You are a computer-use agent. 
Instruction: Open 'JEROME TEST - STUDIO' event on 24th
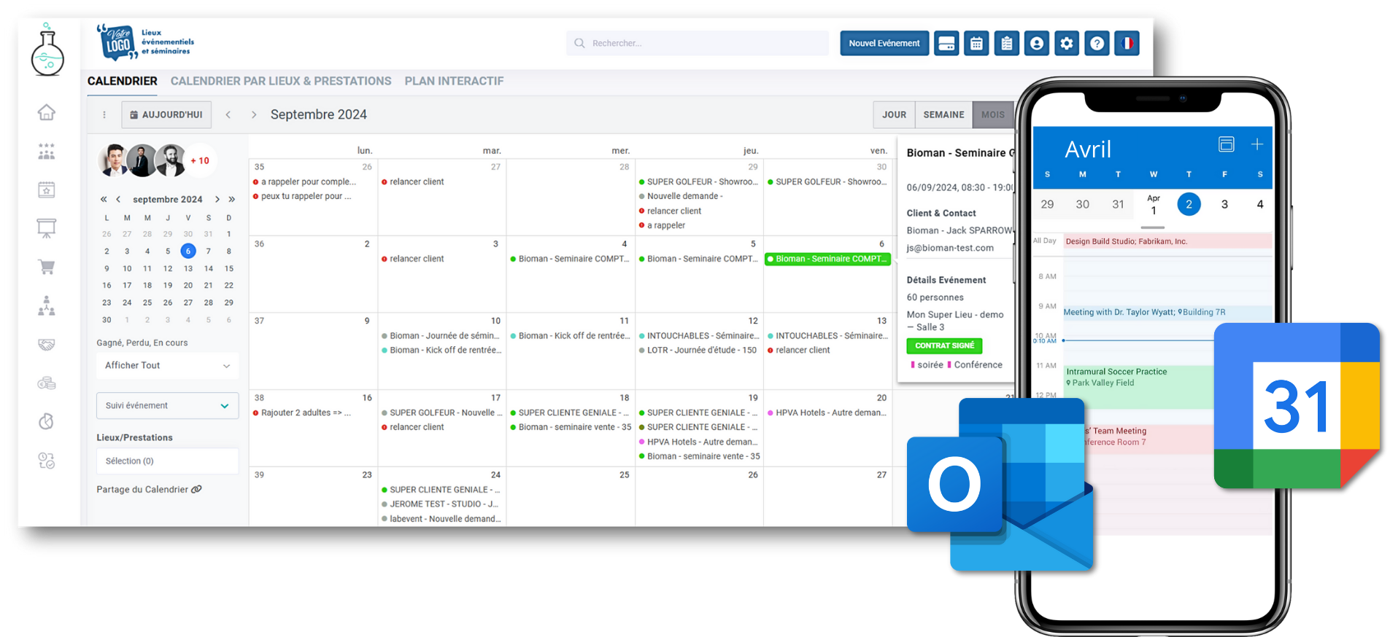pyautogui.click(x=440, y=504)
